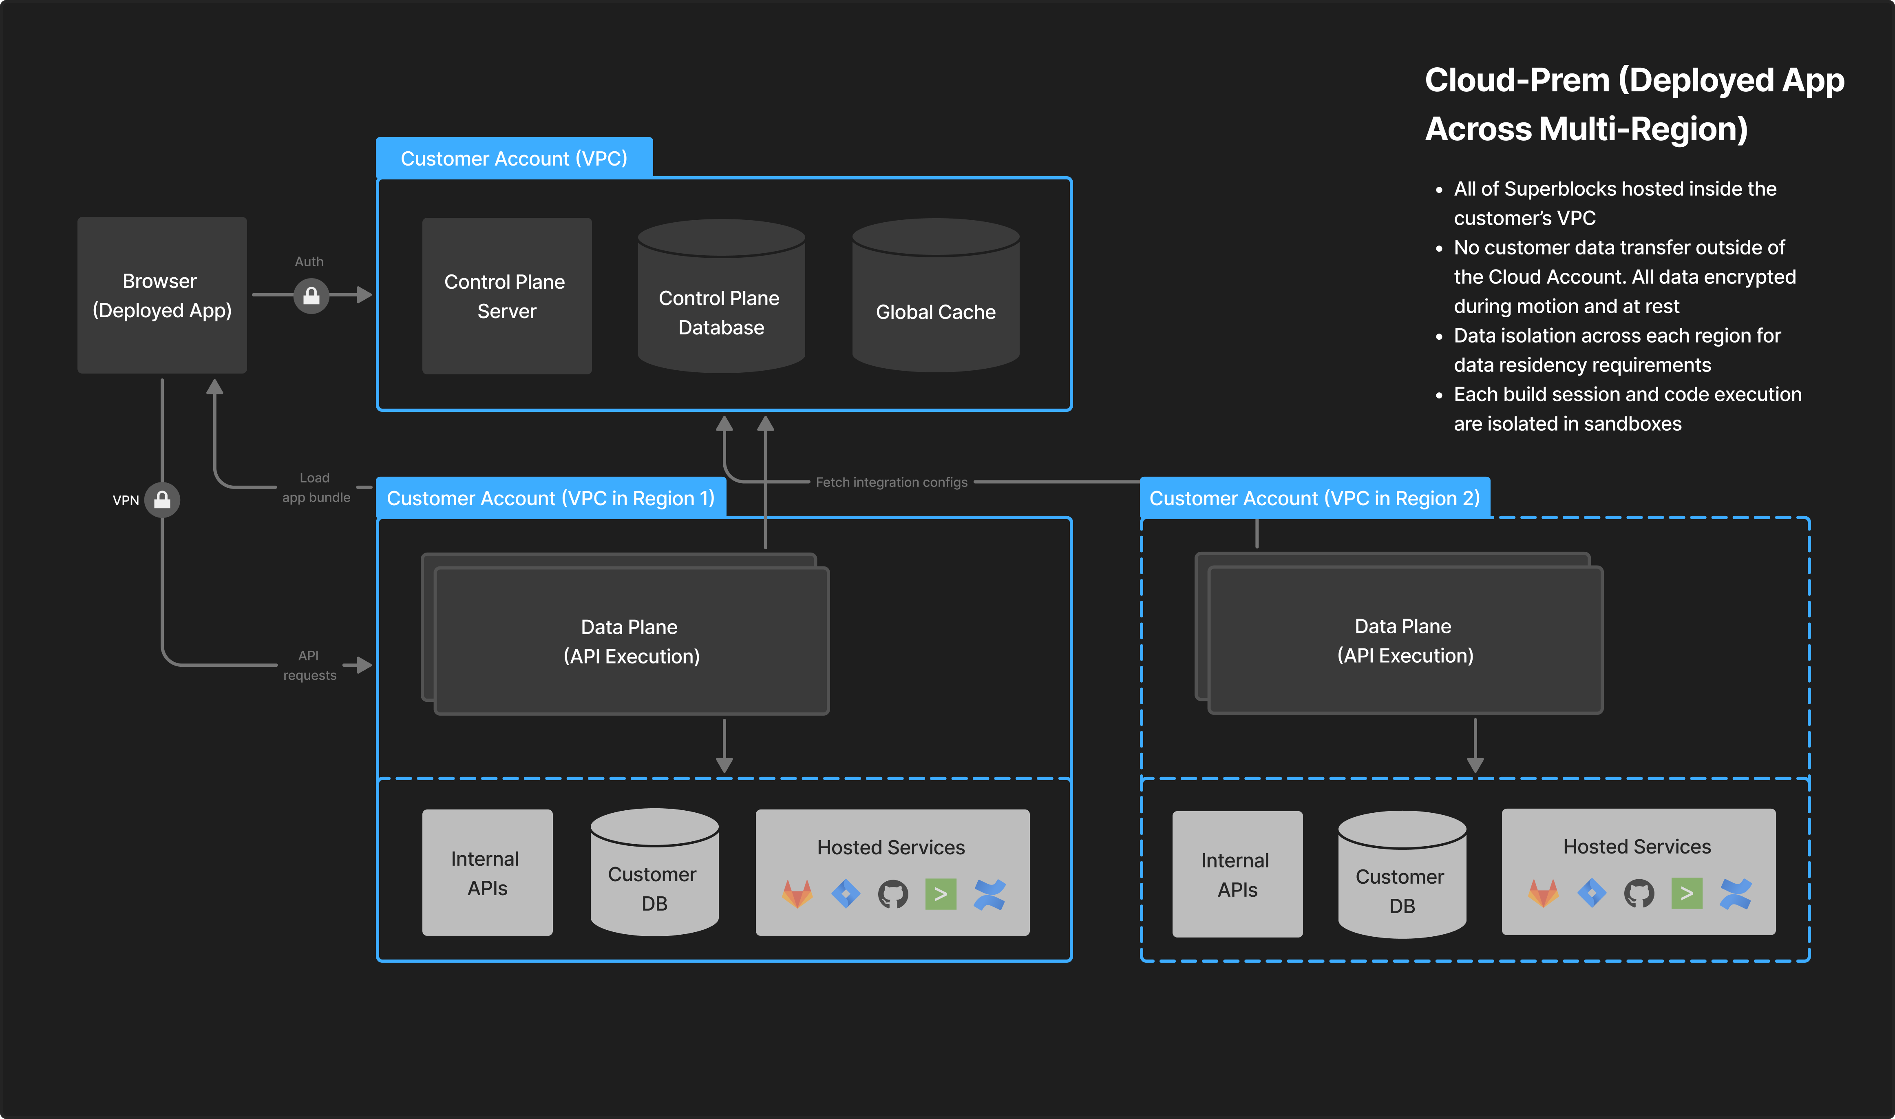Click the GitHub icon in Region 1

[892, 894]
